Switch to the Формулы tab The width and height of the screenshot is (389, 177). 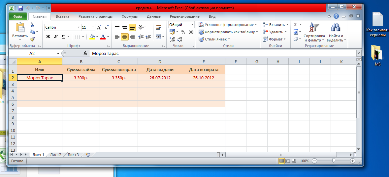coord(129,16)
